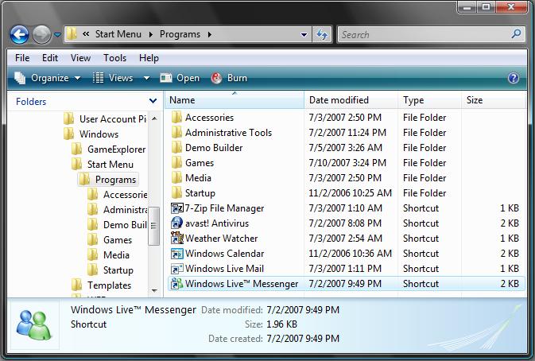
Task: Click the Views toolbar button
Action: click(x=113, y=78)
